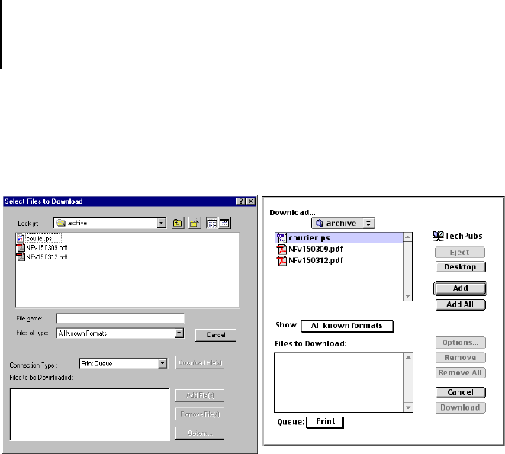The image size is (505, 454).
Task: Click the Desktop button
Action: (x=460, y=267)
